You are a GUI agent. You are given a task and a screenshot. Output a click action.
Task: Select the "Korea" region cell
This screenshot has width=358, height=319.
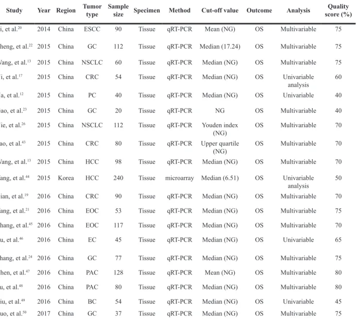point(66,178)
